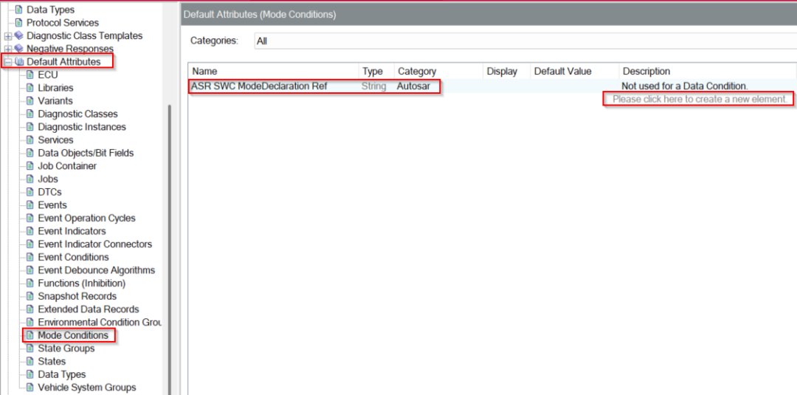Click 'Not used for a Data Condition.' description

pyautogui.click(x=685, y=86)
